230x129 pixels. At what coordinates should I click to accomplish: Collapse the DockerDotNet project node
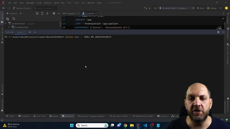pyautogui.click(x=9, y=27)
